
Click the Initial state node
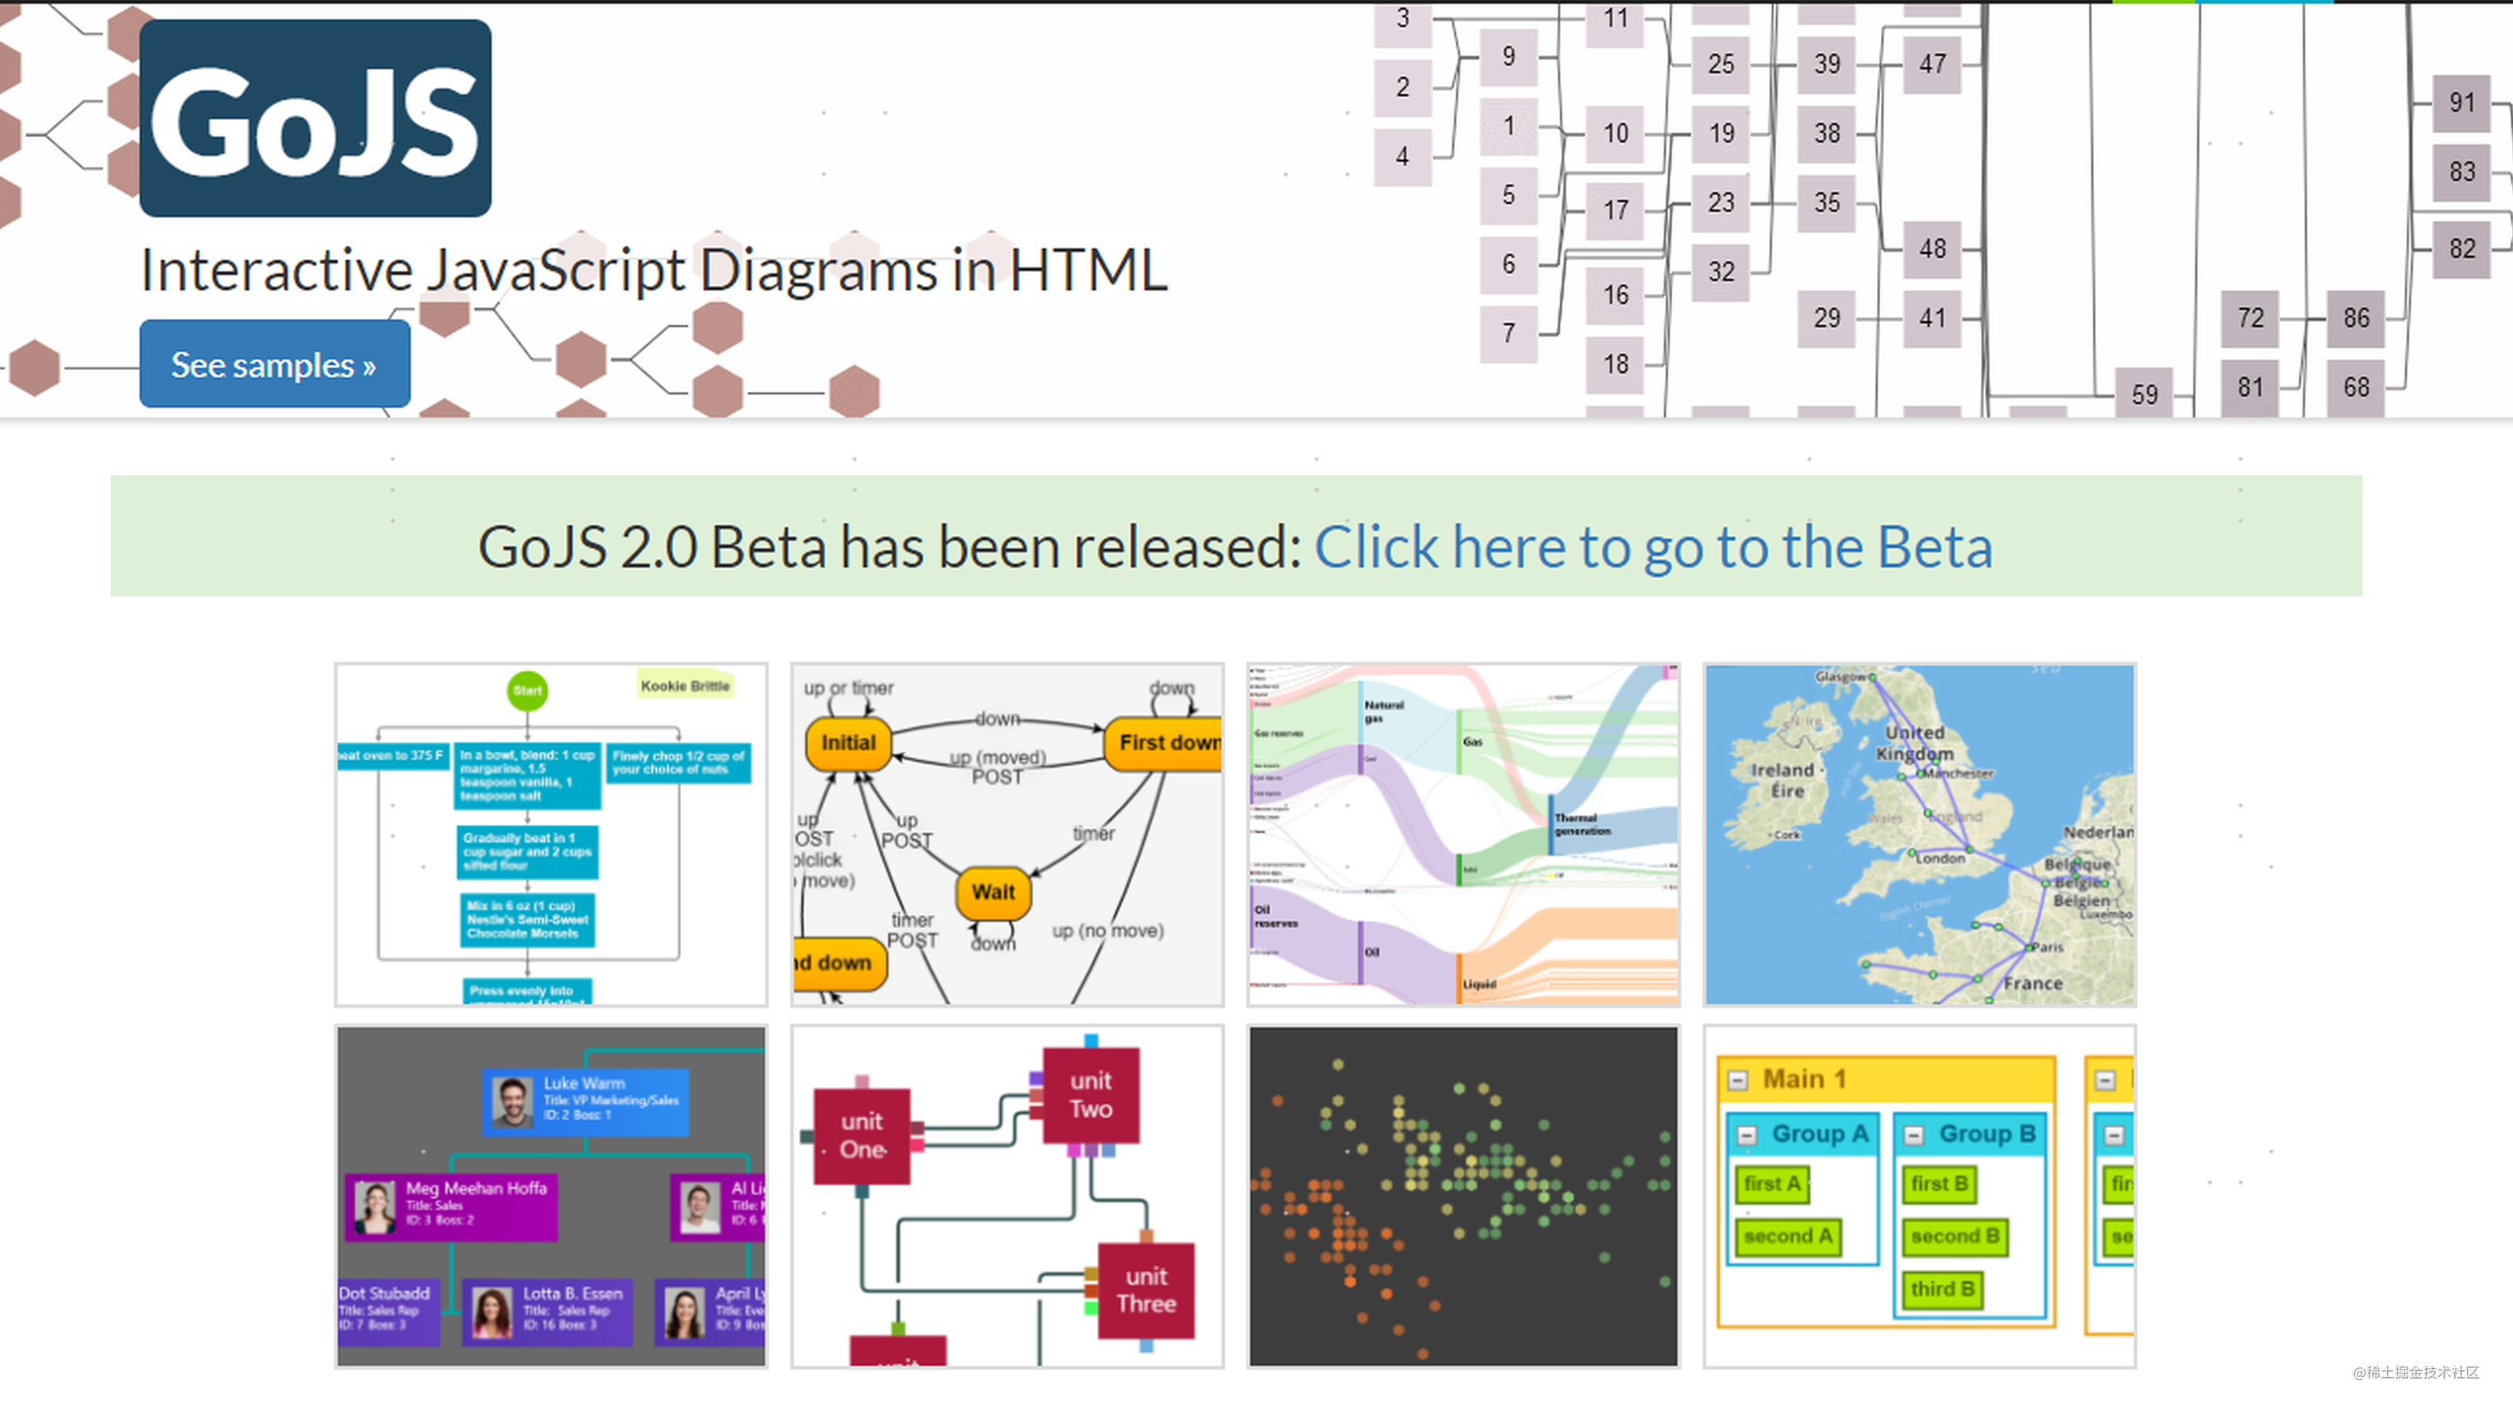click(848, 743)
